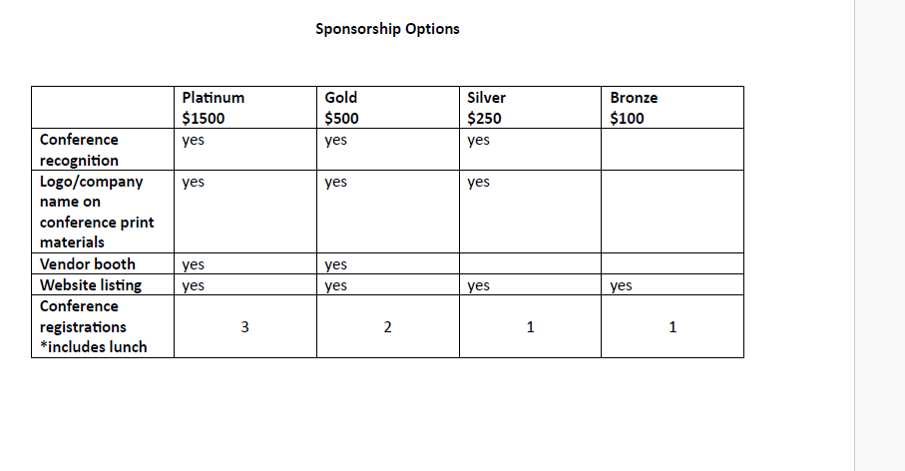The image size is (905, 471).
Task: Click the Bronze Website listing yes cell
Action: [673, 284]
